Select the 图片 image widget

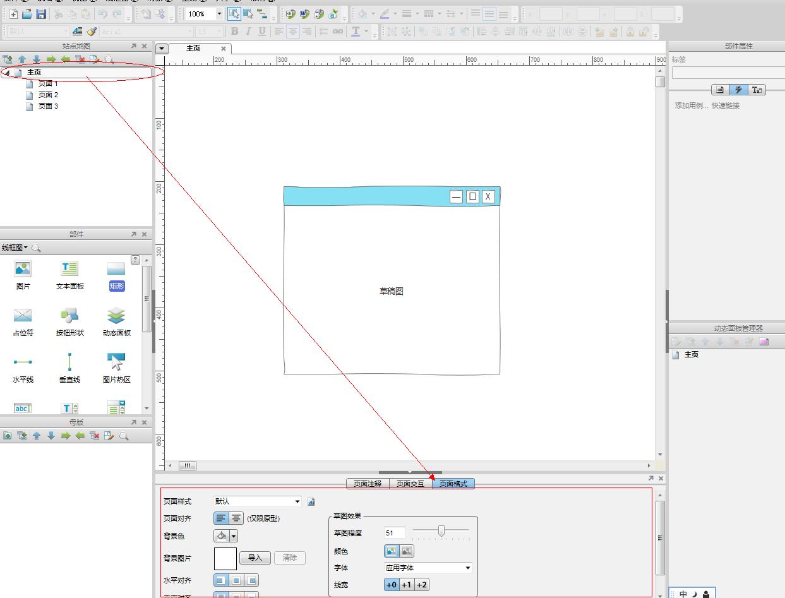(x=23, y=276)
